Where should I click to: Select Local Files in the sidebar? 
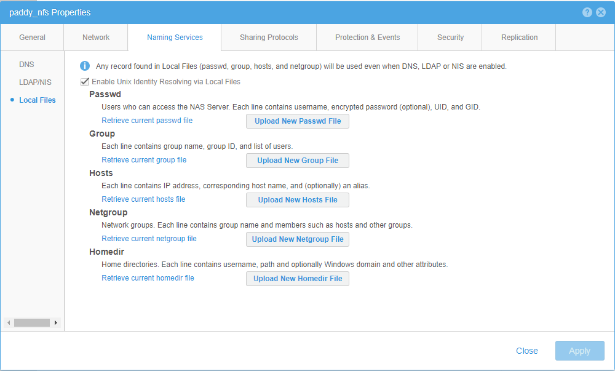coord(37,100)
